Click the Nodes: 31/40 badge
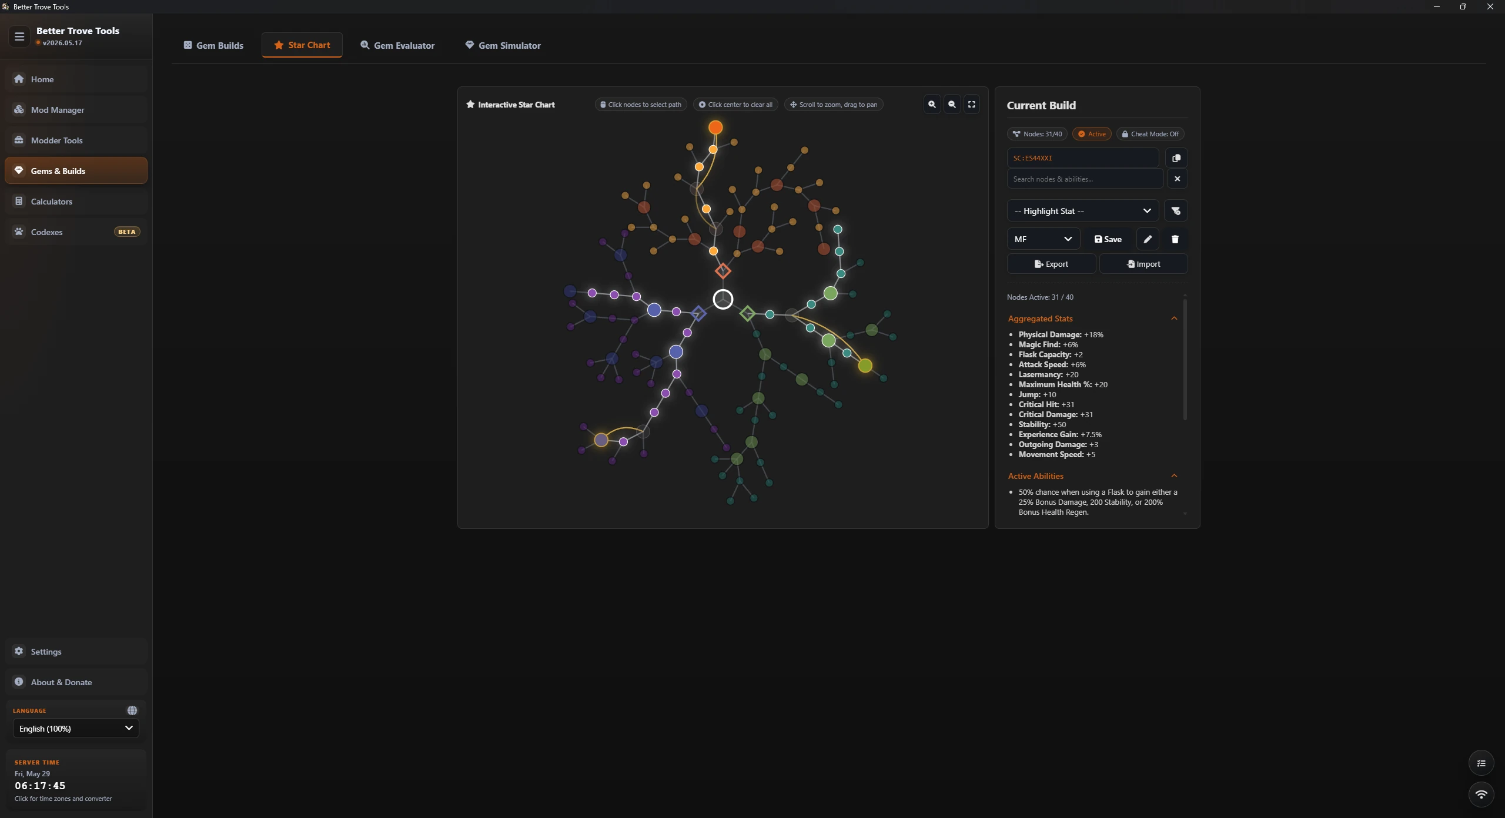Viewport: 1505px width, 818px height. (x=1037, y=134)
